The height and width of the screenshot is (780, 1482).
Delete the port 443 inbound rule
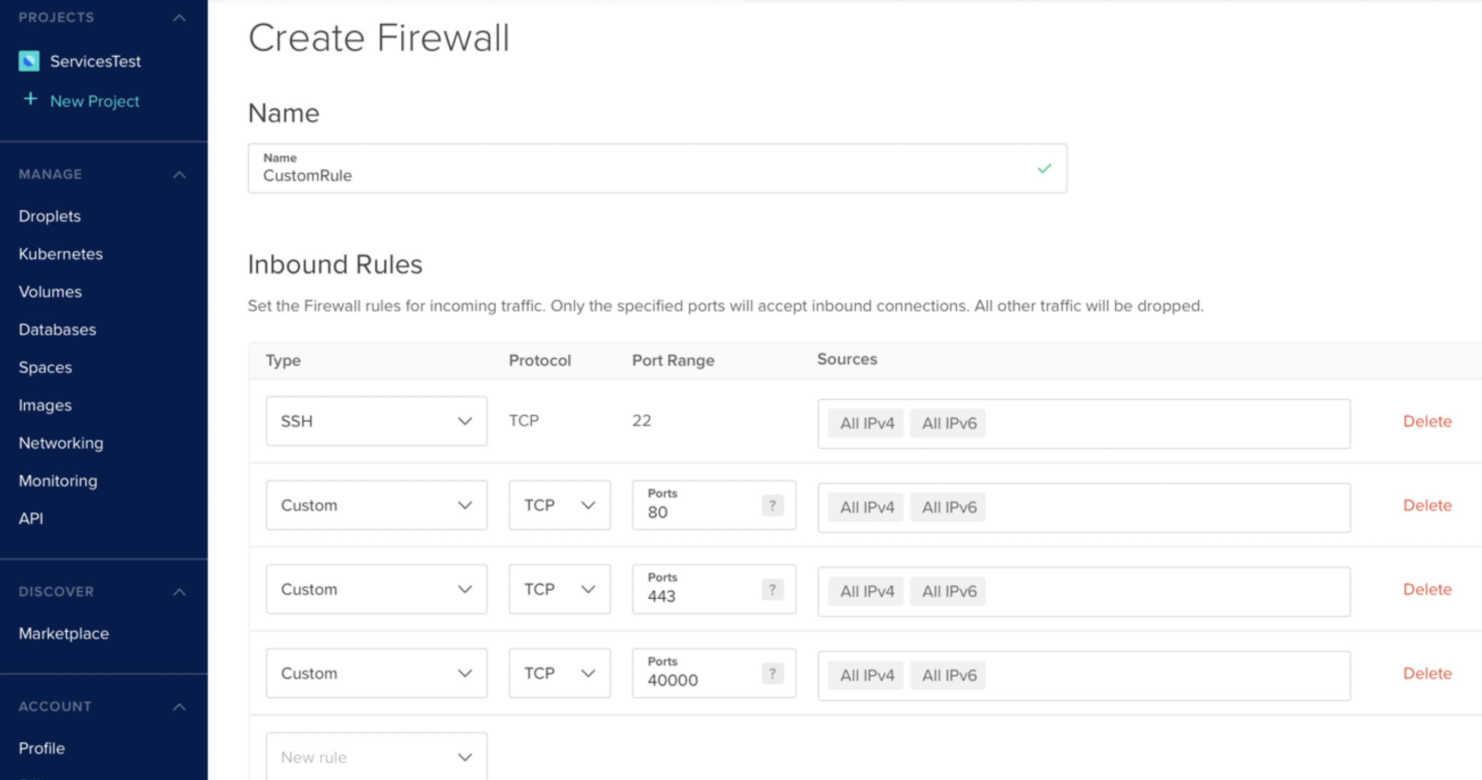click(1428, 590)
